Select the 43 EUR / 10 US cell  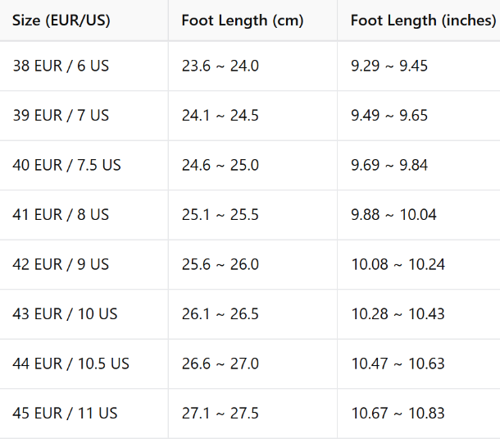tap(65, 314)
